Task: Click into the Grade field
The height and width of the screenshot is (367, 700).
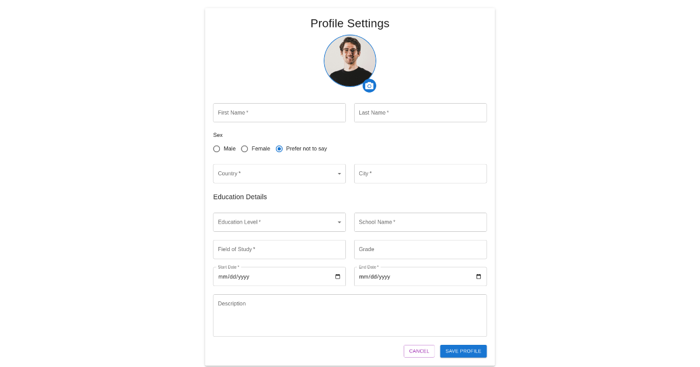Action: 420,249
